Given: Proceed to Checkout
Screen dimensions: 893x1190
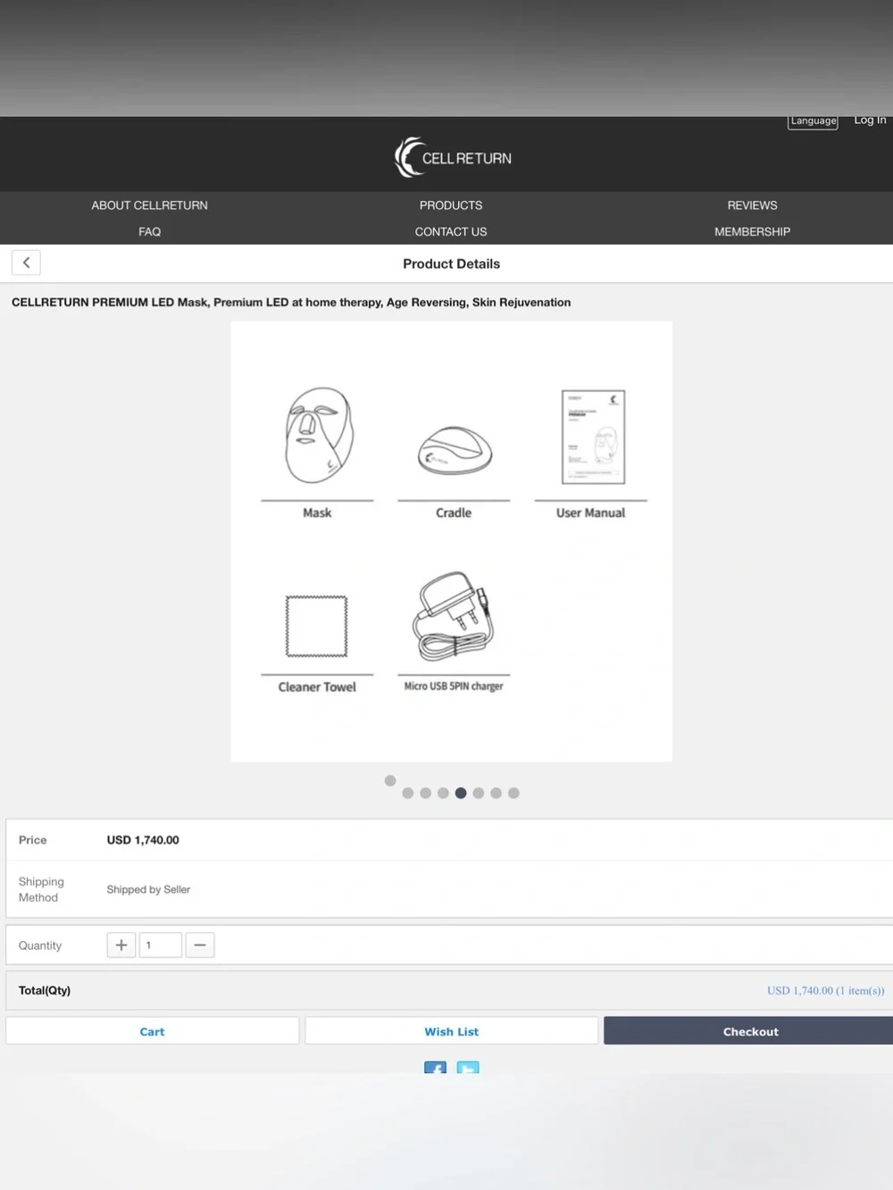Looking at the screenshot, I should [x=748, y=1031].
